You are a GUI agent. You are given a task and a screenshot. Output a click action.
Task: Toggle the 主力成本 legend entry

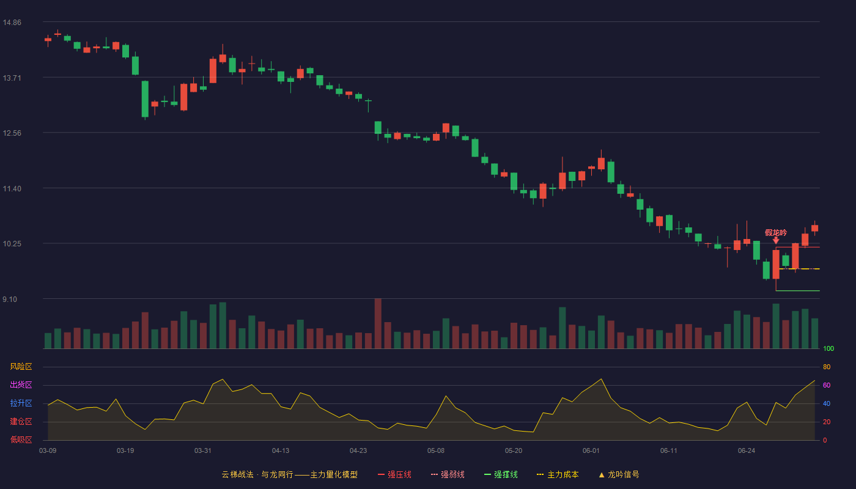[x=558, y=474]
